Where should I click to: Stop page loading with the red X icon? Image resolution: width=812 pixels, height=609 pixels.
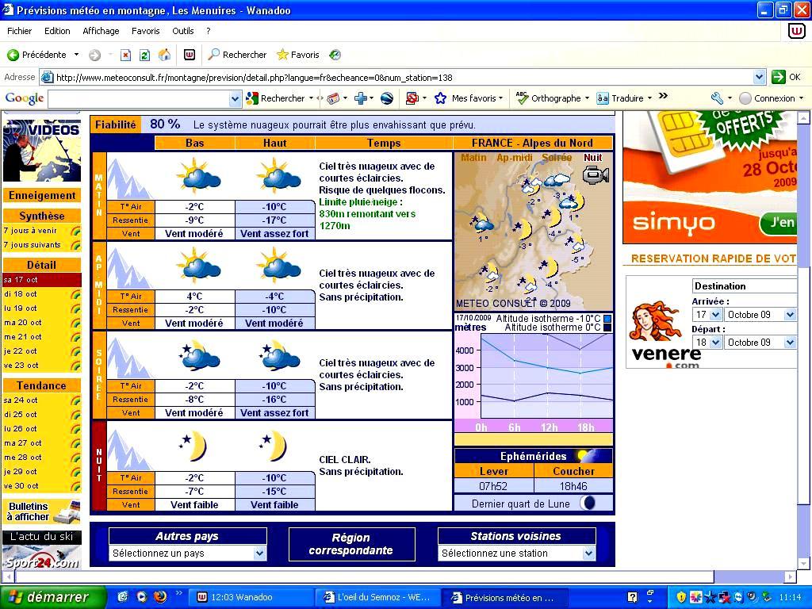click(124, 55)
